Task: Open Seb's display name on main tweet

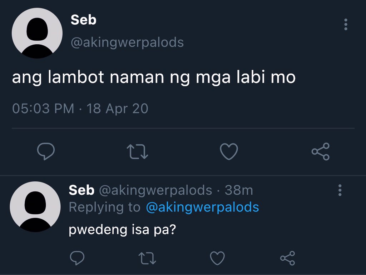Action: click(x=83, y=20)
